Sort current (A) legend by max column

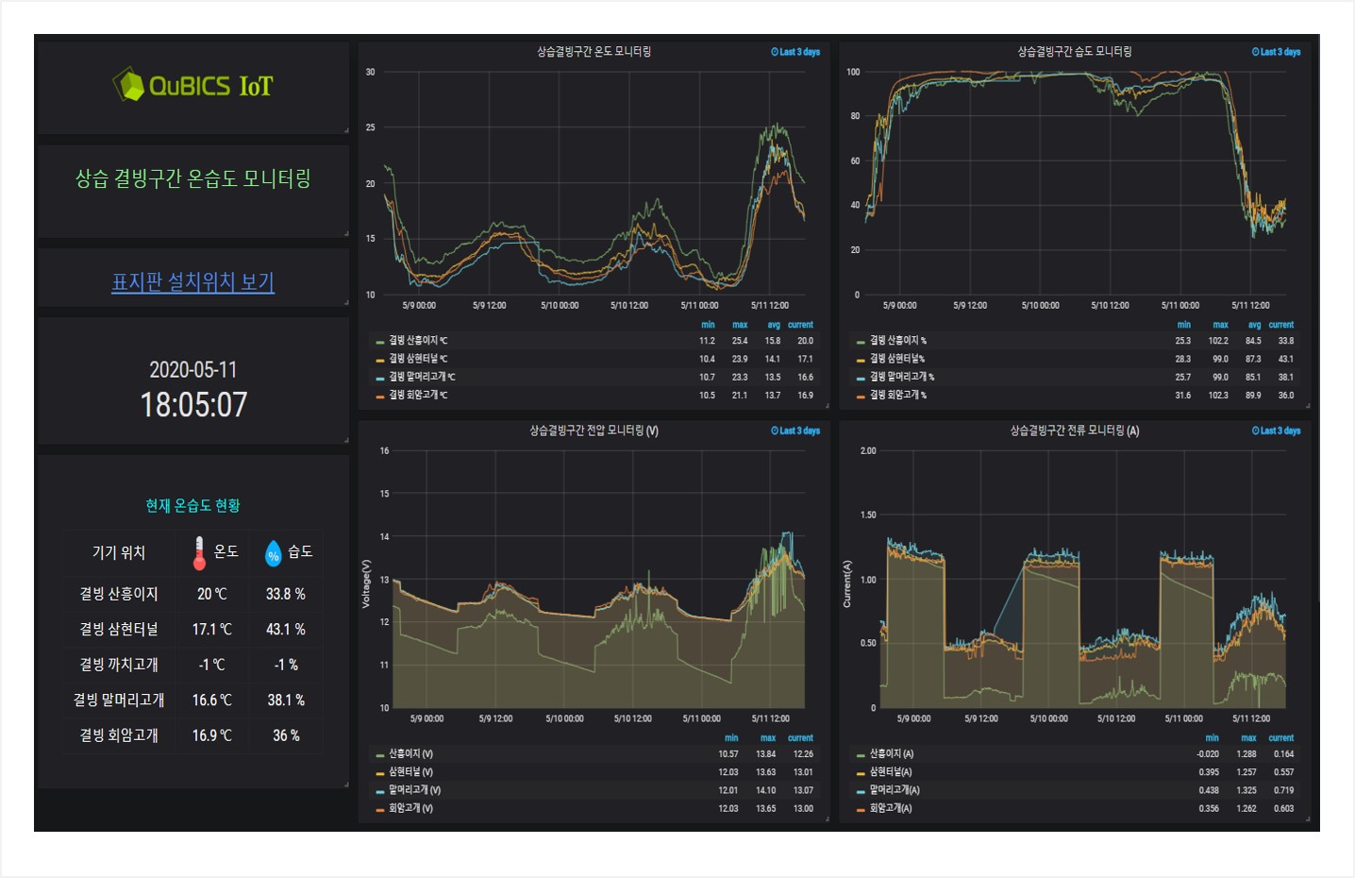[x=1248, y=738]
